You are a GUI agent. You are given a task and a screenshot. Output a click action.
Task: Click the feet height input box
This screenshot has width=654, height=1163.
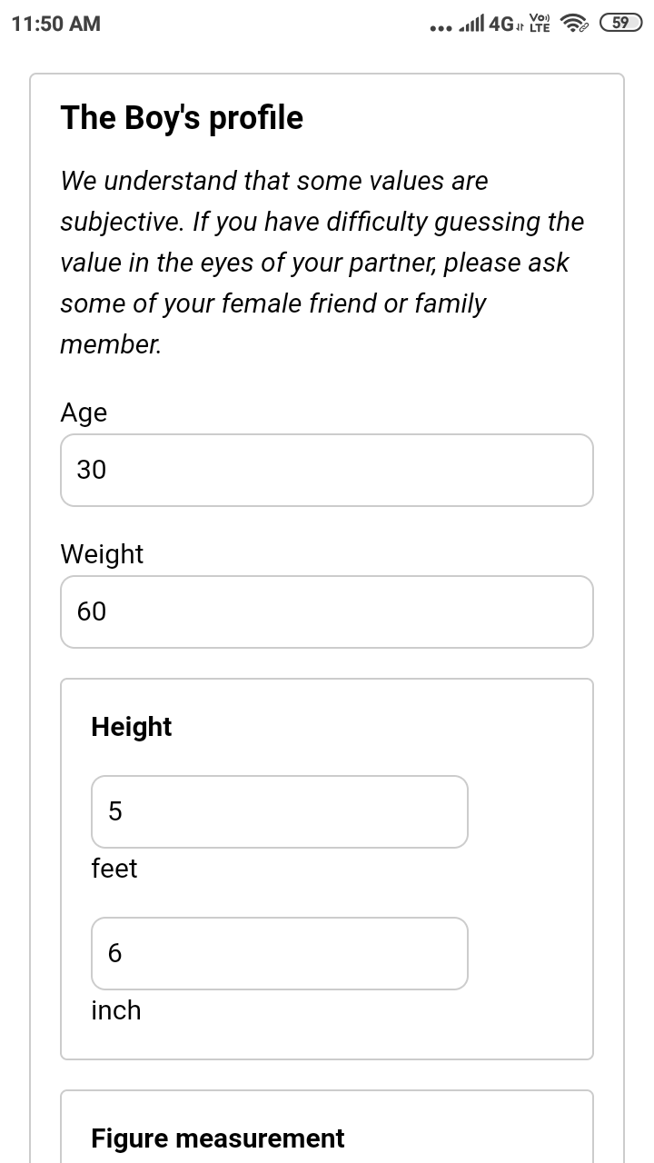coord(280,811)
